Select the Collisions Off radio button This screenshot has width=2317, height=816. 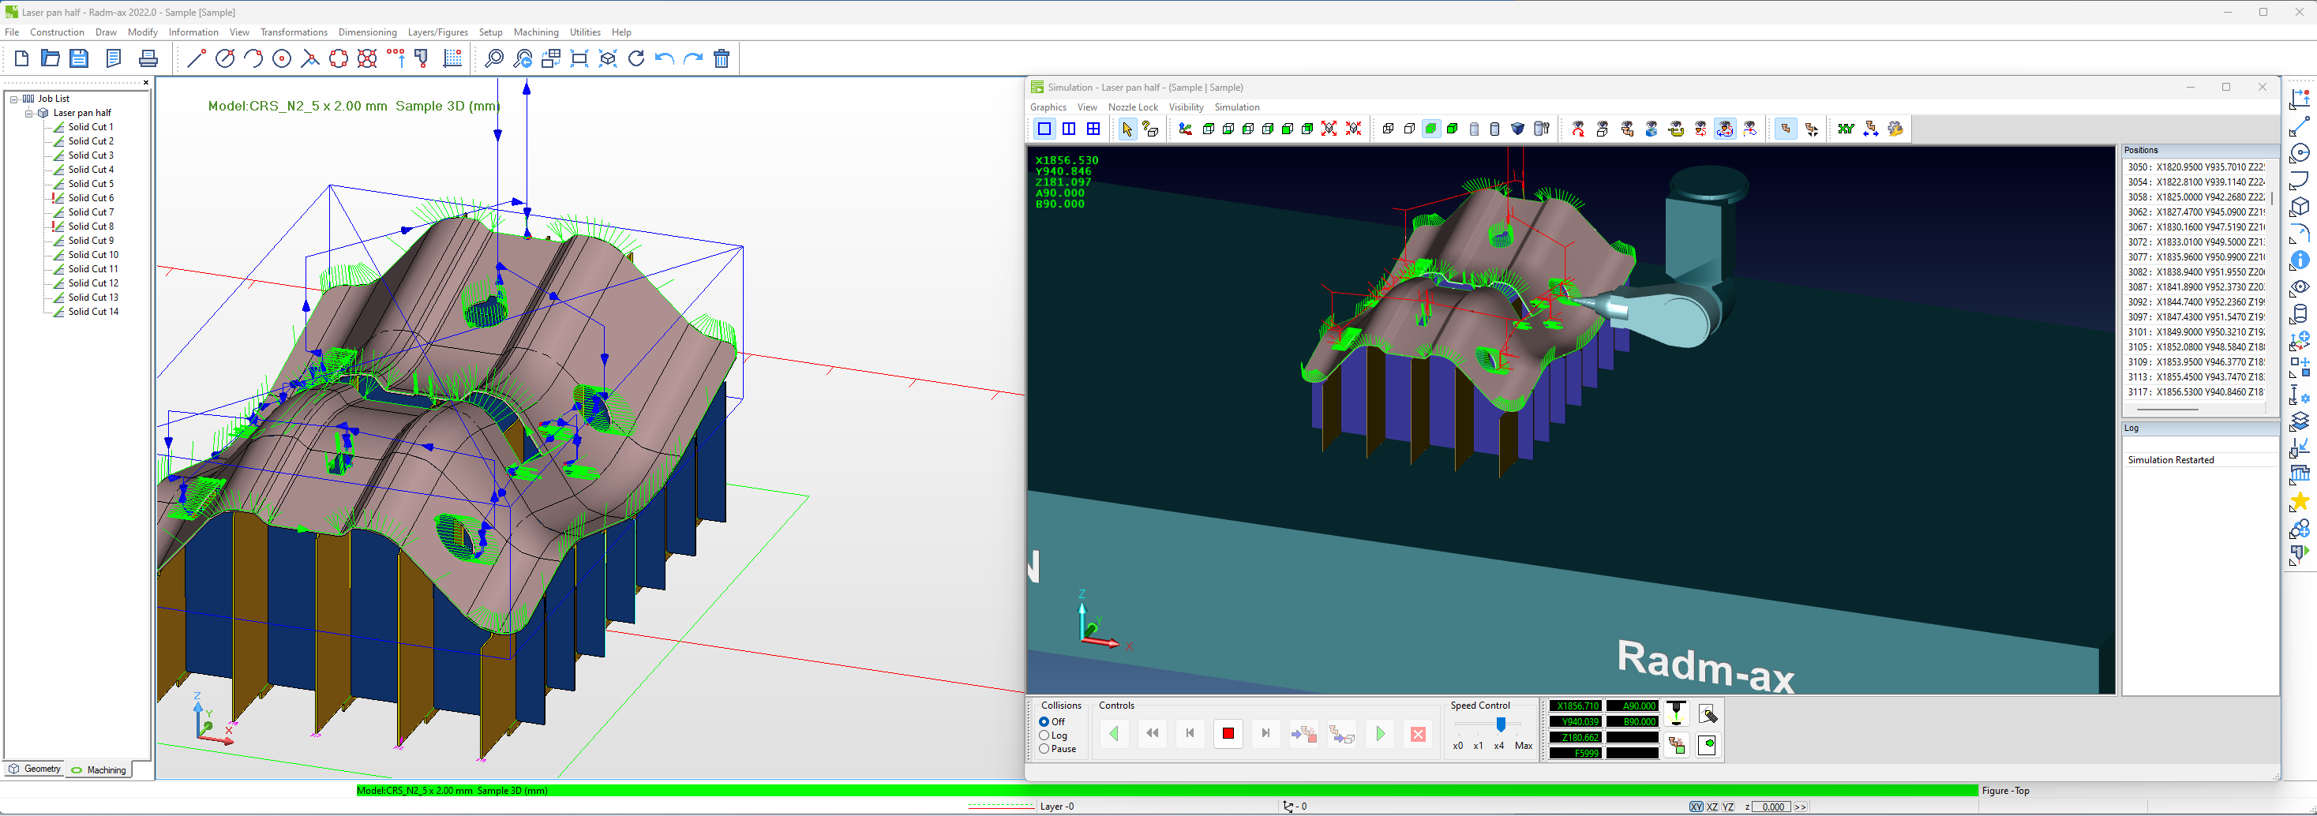pyautogui.click(x=1044, y=723)
